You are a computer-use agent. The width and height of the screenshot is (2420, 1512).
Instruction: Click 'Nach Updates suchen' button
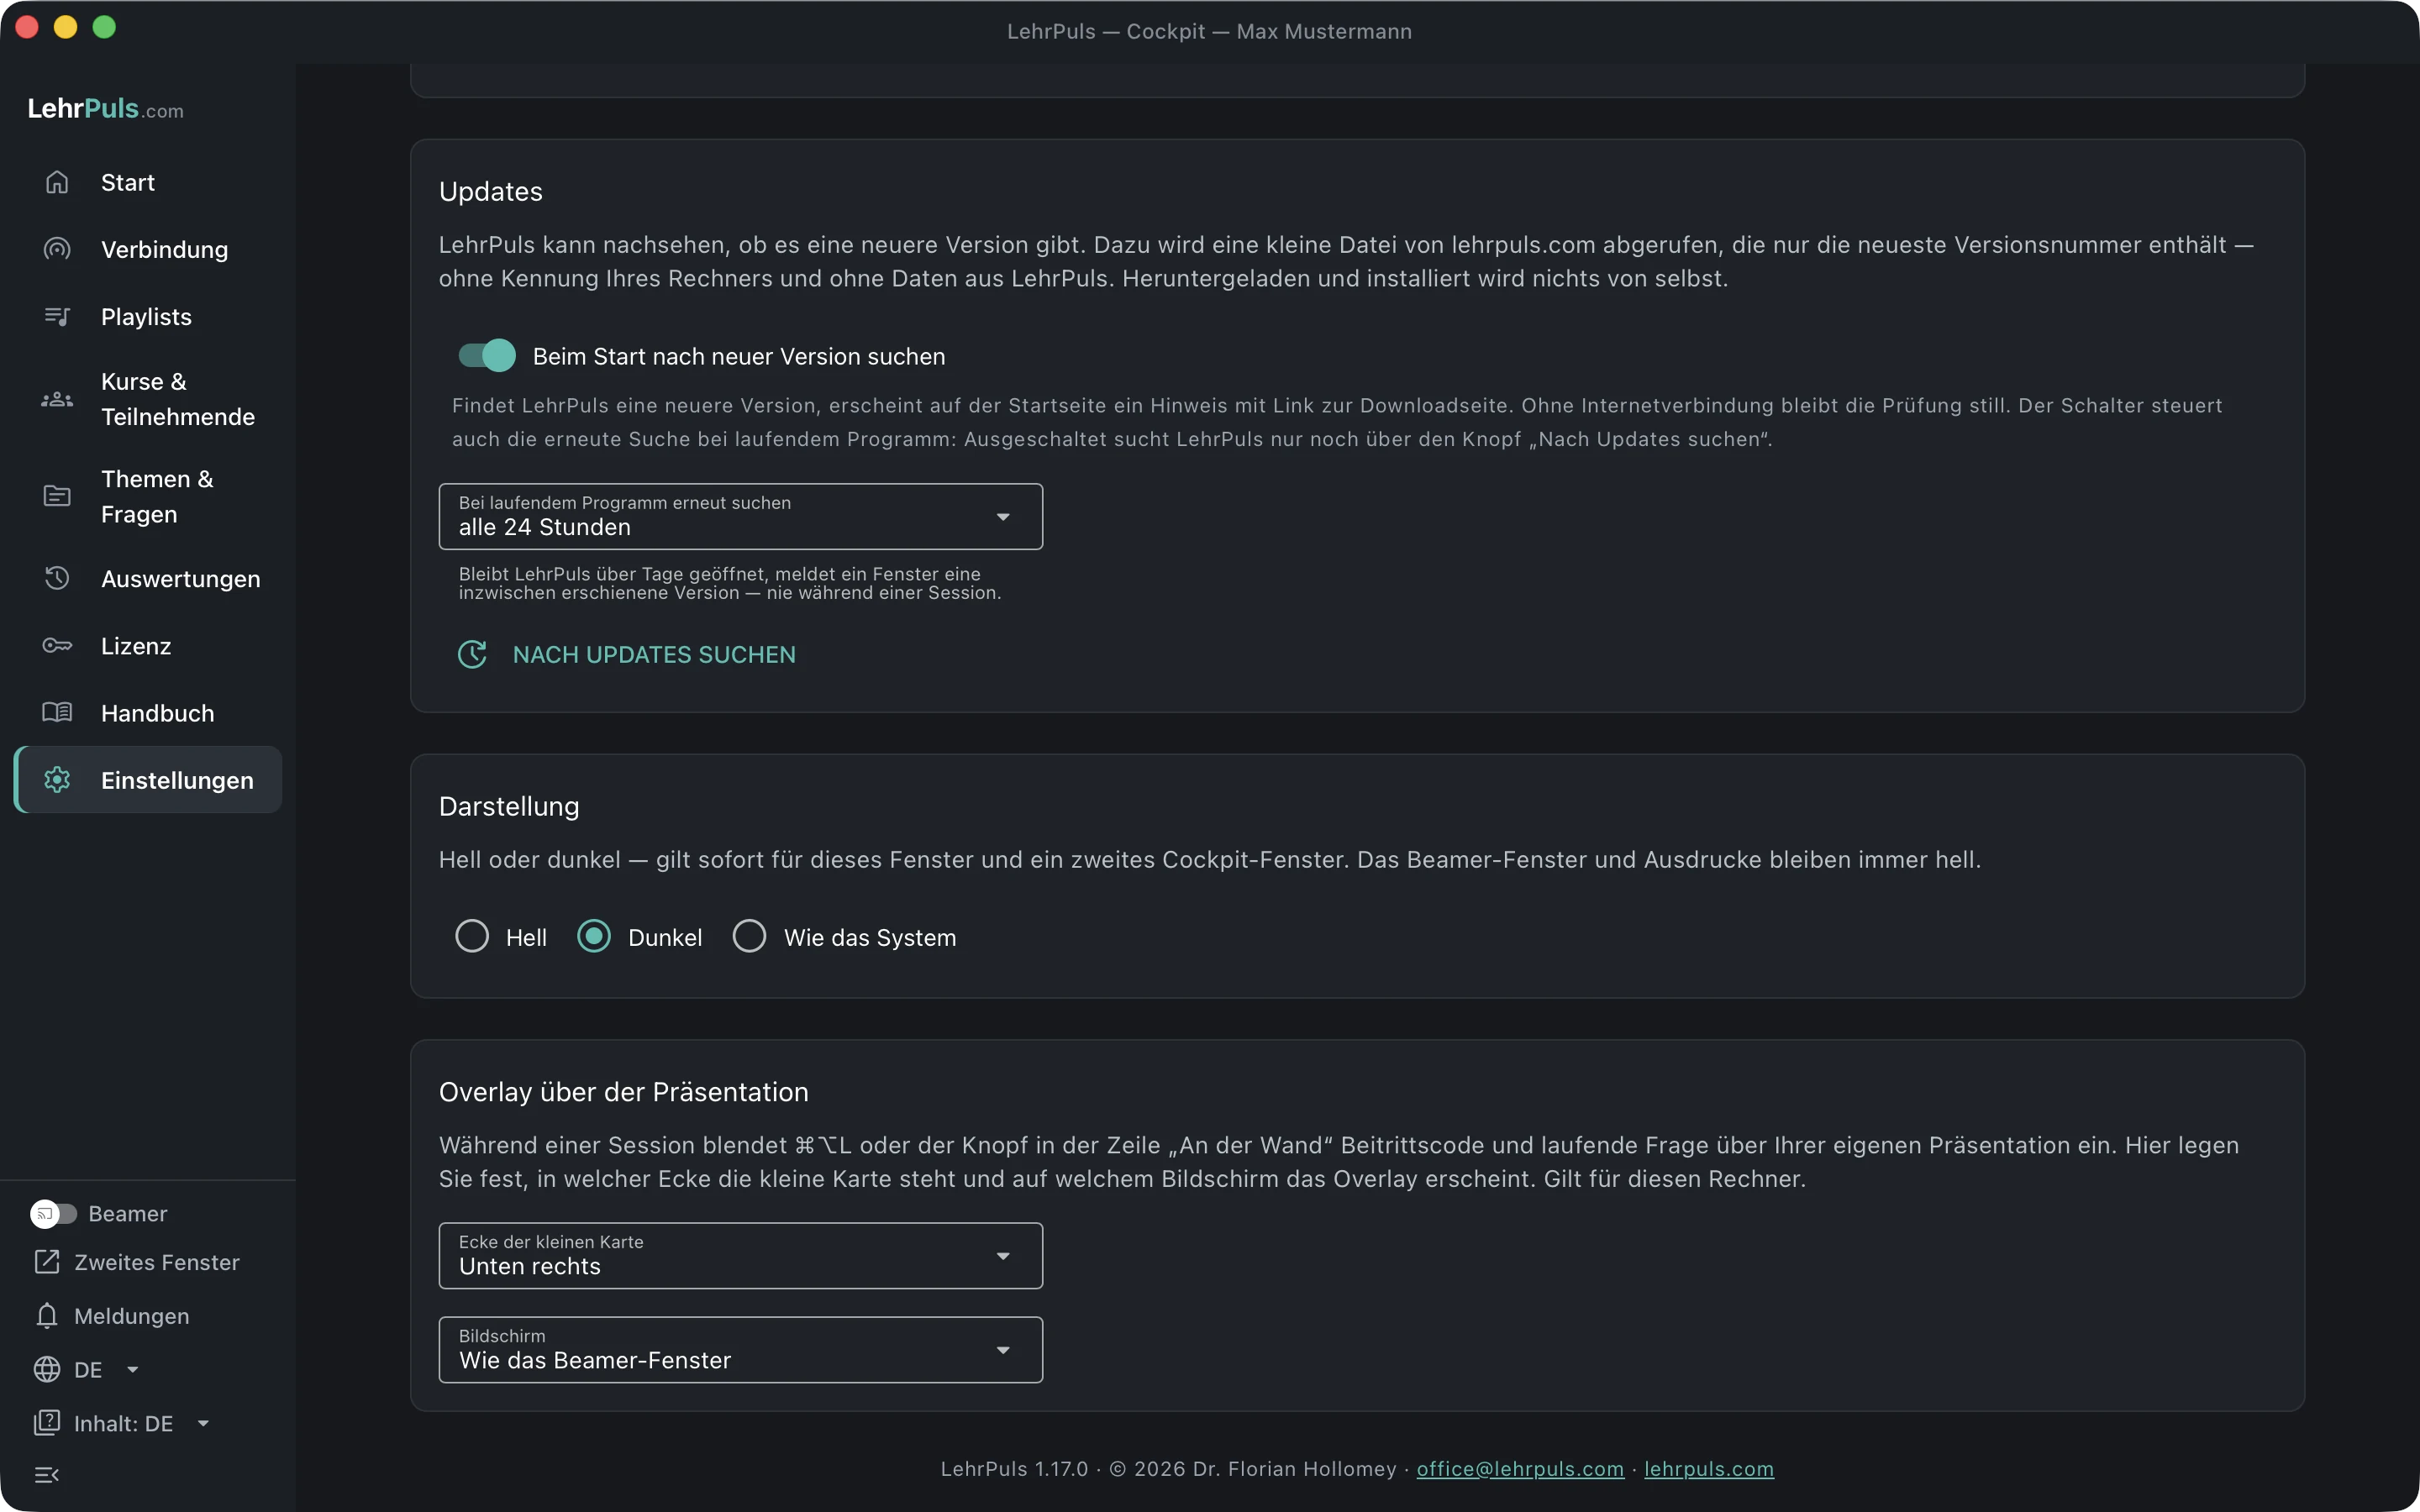point(627,655)
